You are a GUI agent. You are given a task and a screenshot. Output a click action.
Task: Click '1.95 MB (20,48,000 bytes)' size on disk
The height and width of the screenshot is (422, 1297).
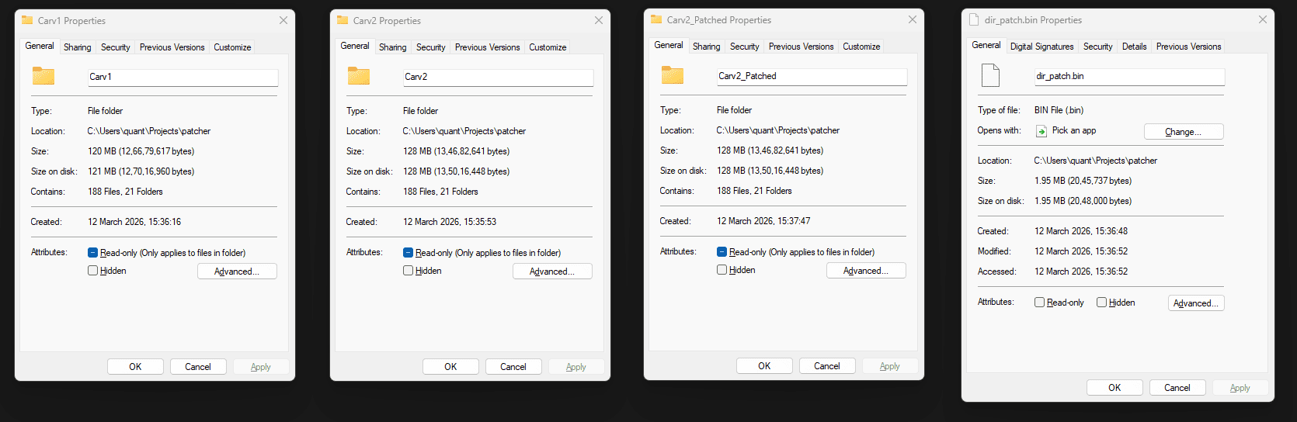[x=1083, y=201]
